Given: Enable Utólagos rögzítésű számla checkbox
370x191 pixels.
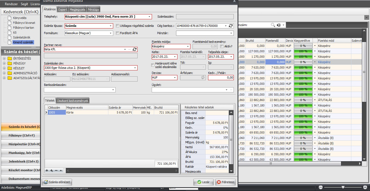Looking at the screenshot, I should (118, 26).
